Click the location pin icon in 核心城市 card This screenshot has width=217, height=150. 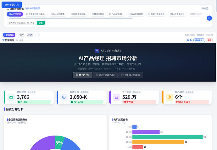[x=169, y=97]
